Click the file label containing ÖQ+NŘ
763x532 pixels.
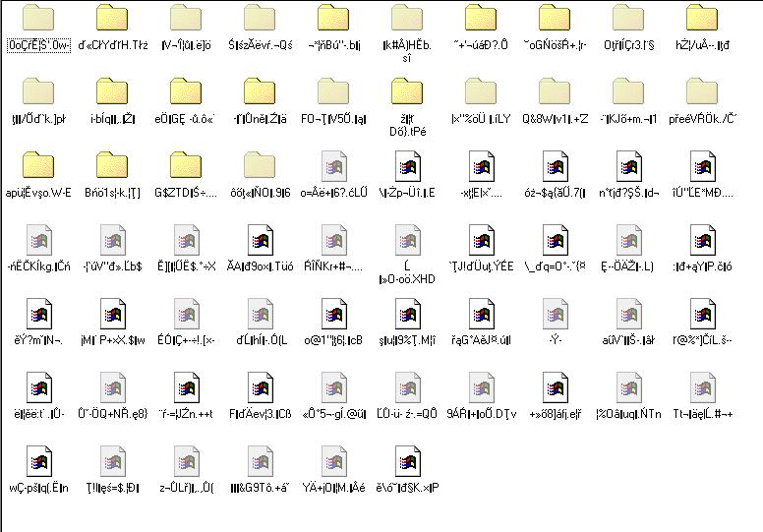point(112,414)
